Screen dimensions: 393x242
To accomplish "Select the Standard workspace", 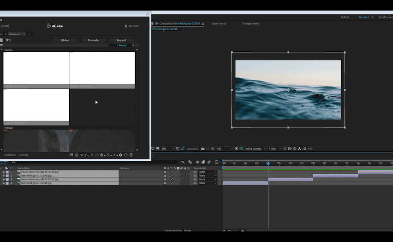I will (364, 17).
